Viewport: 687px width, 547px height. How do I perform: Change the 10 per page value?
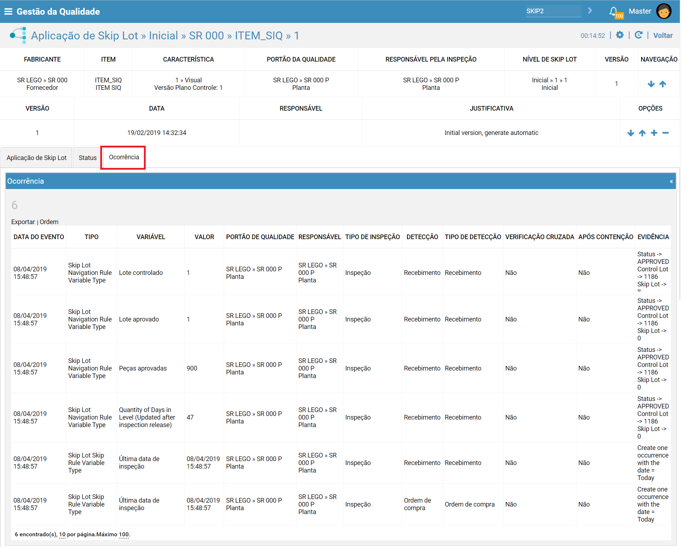pyautogui.click(x=62, y=534)
